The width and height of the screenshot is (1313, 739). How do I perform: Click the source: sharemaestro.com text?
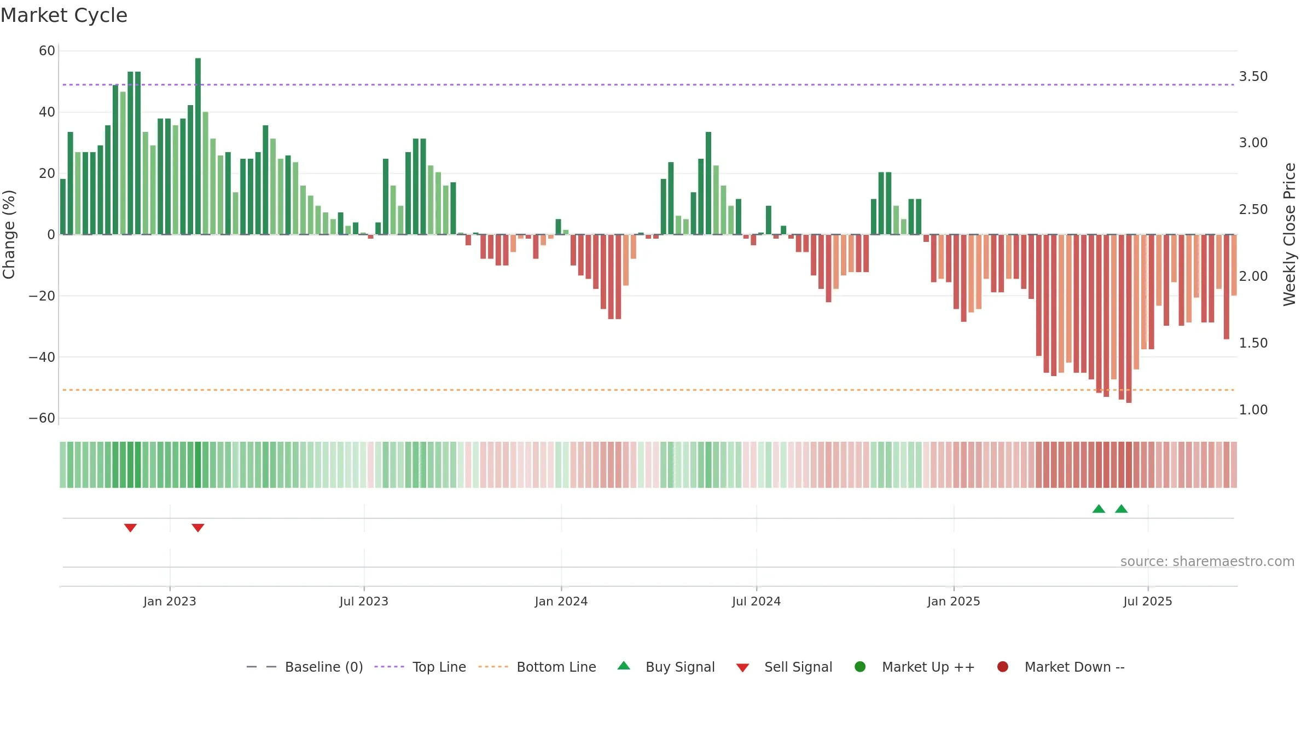[1207, 562]
